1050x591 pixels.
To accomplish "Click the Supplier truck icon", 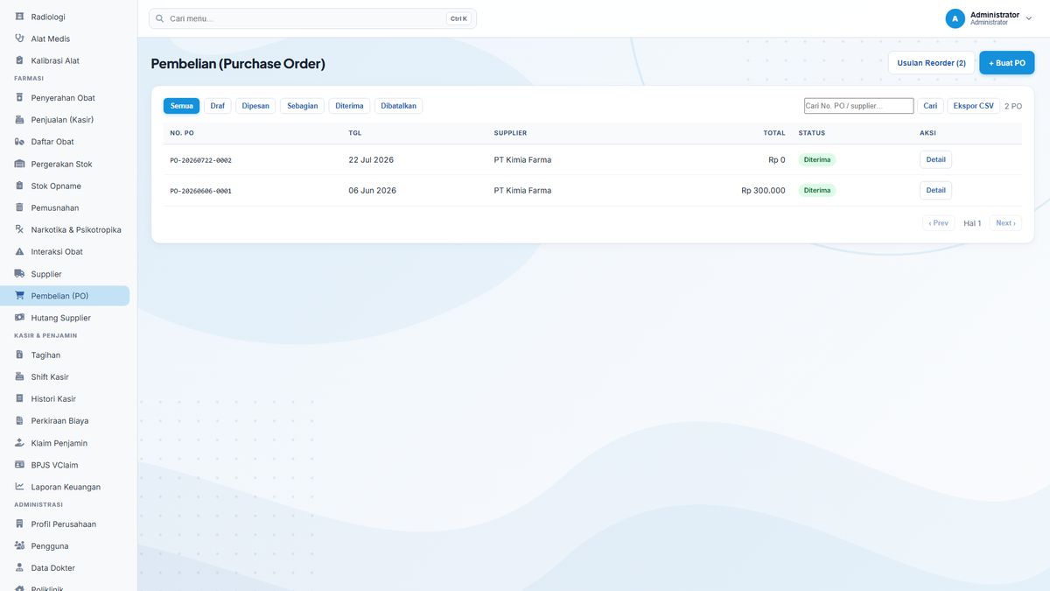I will coord(19,274).
